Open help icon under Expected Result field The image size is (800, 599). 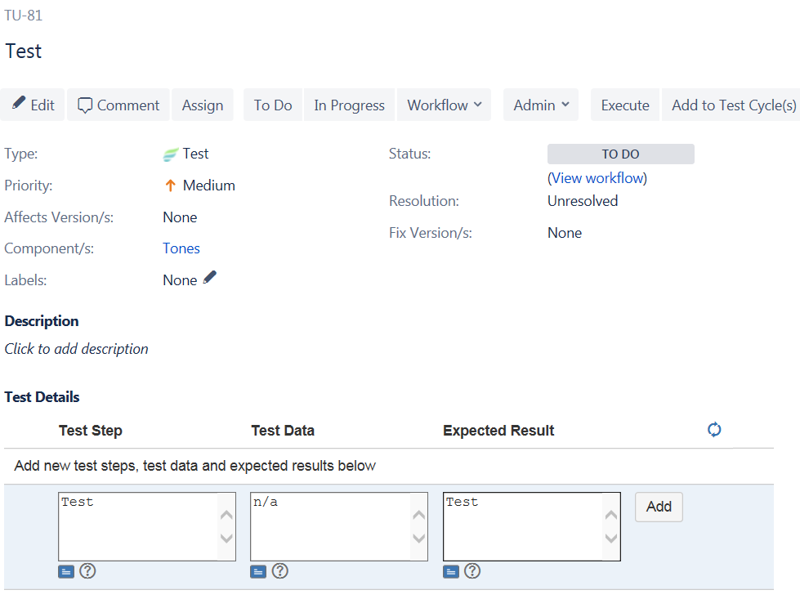[x=472, y=571]
